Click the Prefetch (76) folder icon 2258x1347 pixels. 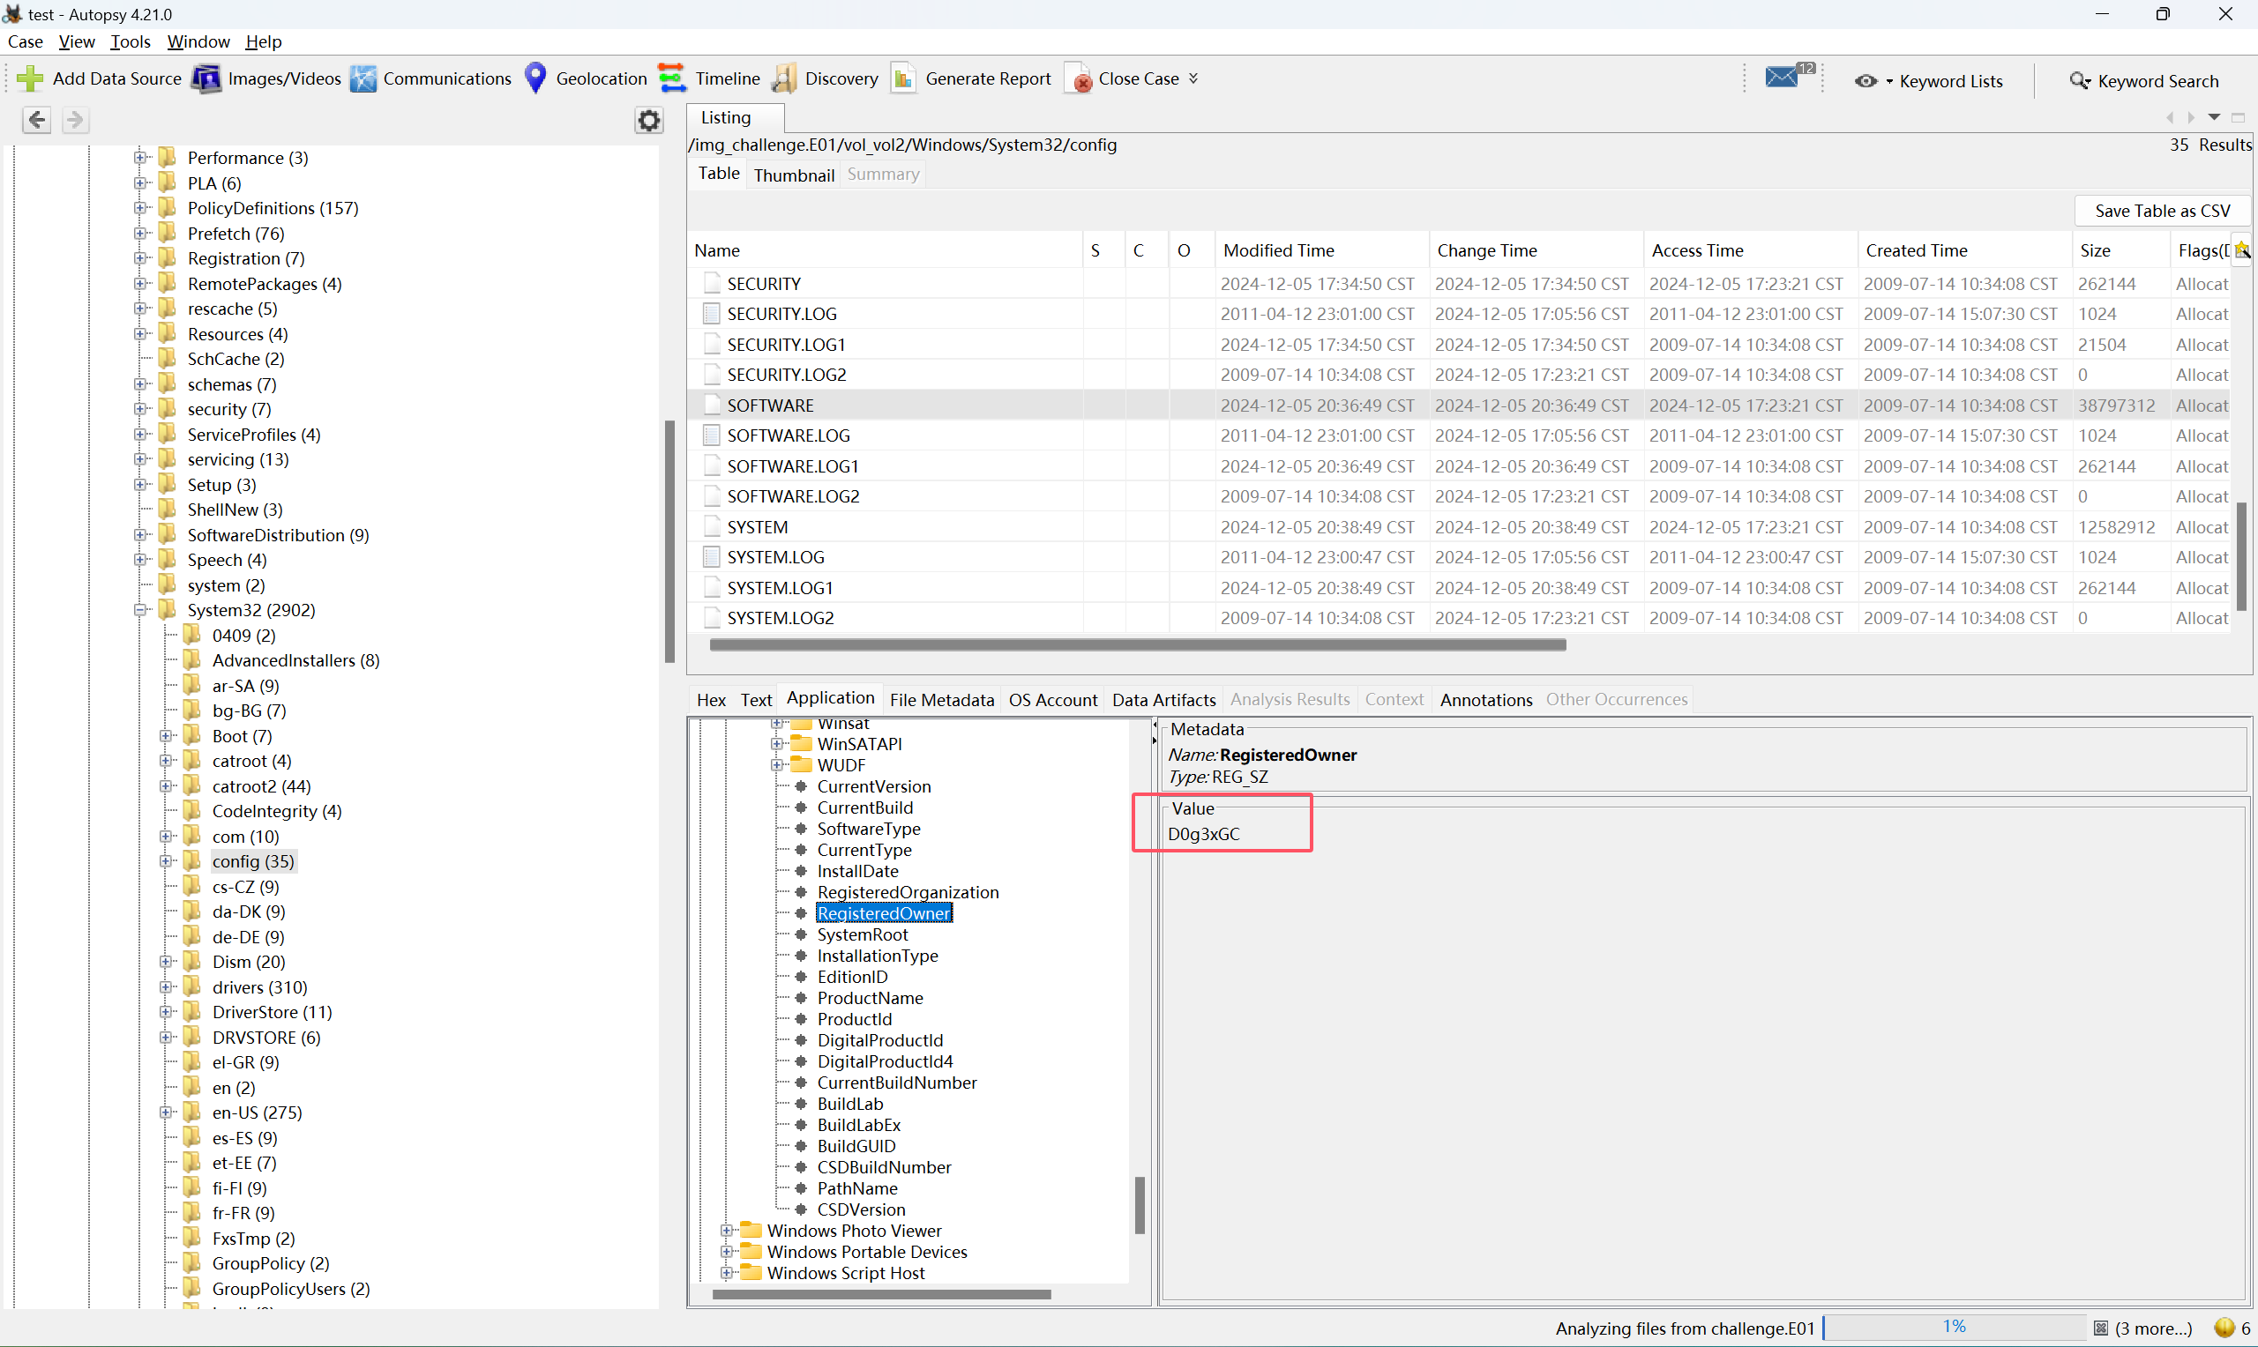[x=167, y=234]
